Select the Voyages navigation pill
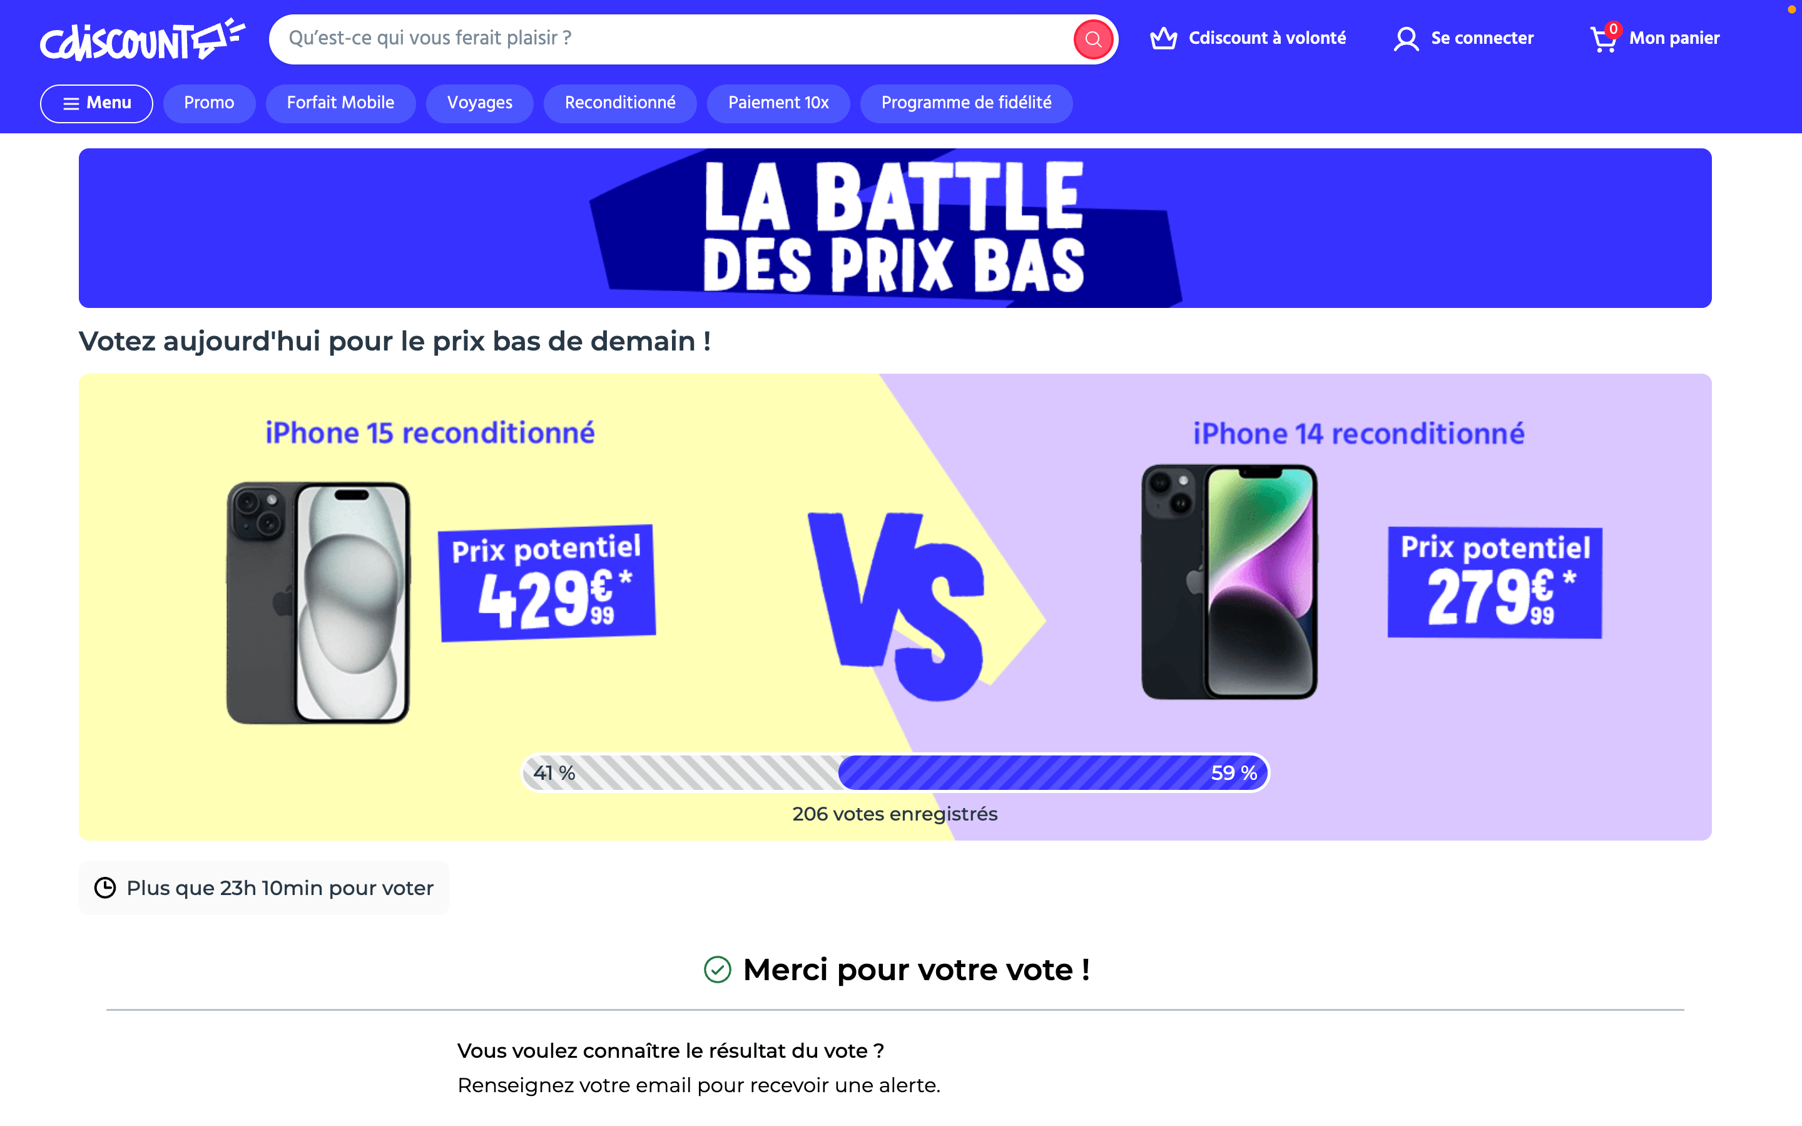 tap(479, 103)
